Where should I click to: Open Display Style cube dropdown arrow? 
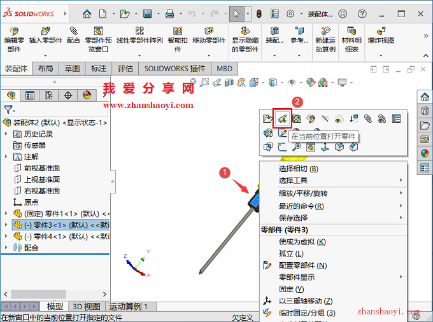tap(282, 83)
